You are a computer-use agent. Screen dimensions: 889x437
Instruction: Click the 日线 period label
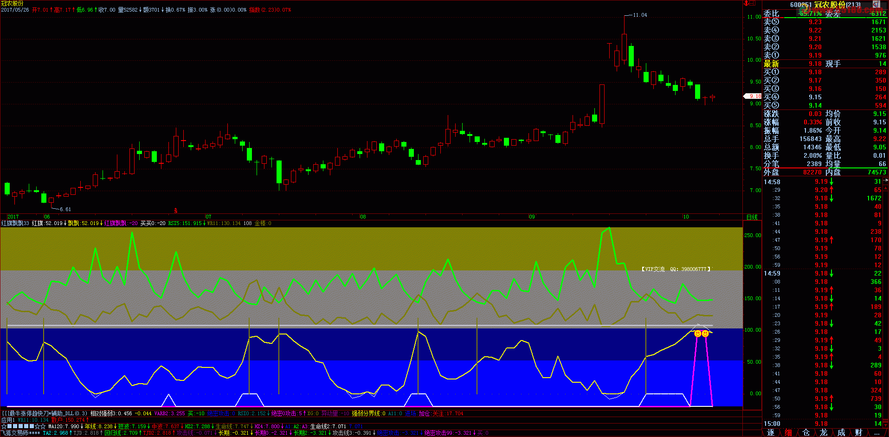click(752, 217)
